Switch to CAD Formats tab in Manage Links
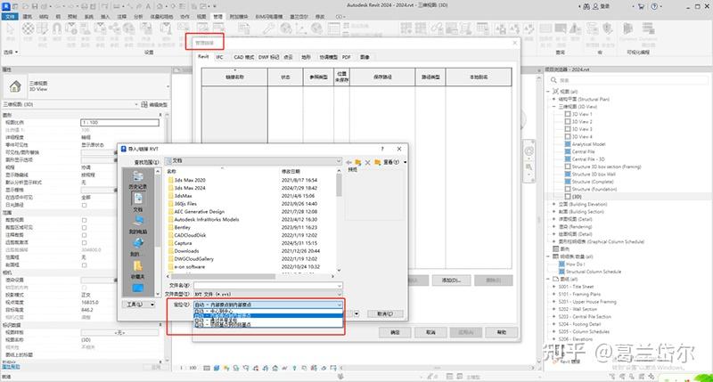713x382 pixels. coord(244,57)
